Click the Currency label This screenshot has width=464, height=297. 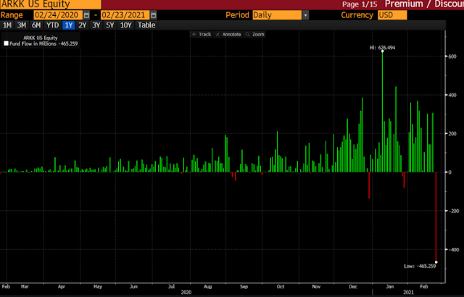[357, 15]
